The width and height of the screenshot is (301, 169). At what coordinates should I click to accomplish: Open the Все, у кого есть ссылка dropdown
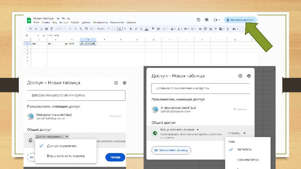pos(180,130)
